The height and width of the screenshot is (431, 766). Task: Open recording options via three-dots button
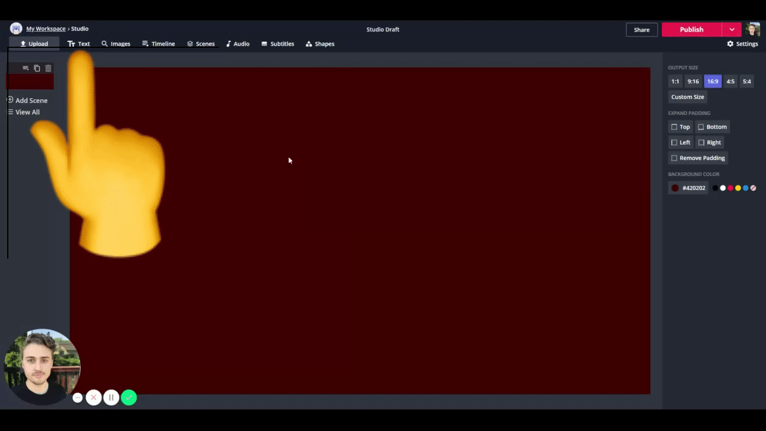point(77,397)
